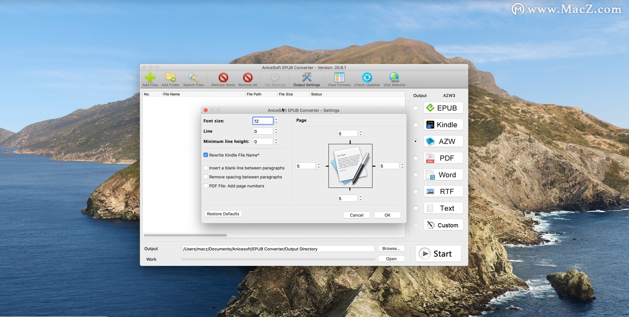Click the Start conversion button

click(x=438, y=253)
